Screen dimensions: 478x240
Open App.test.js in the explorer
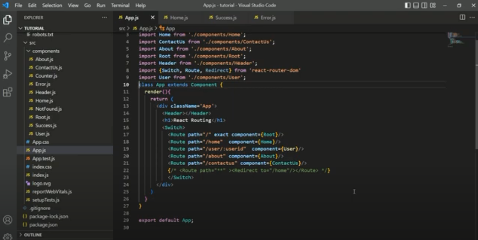click(x=43, y=159)
